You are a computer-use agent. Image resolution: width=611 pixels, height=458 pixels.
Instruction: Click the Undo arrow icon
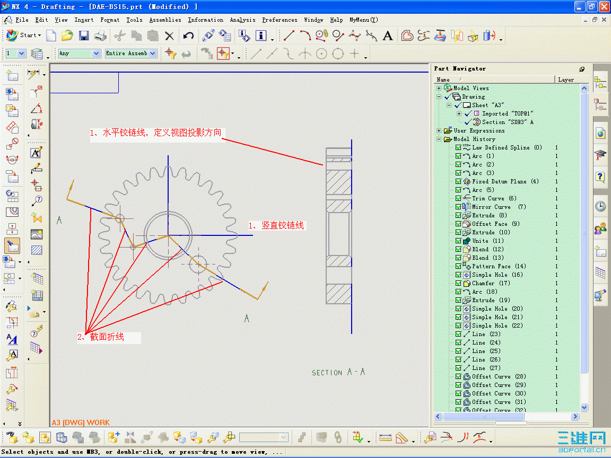(189, 36)
